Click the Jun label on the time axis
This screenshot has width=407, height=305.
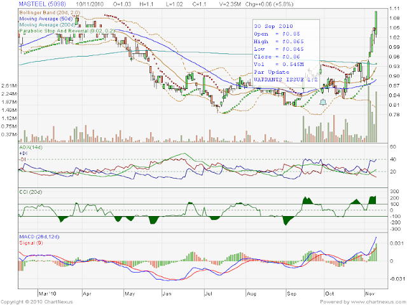click(x=167, y=294)
